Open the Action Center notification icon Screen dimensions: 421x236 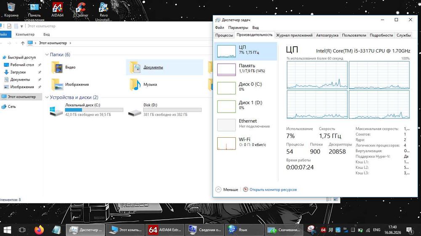[410, 230]
